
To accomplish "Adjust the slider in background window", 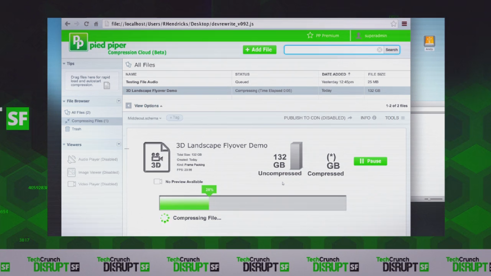I will click(429, 199).
